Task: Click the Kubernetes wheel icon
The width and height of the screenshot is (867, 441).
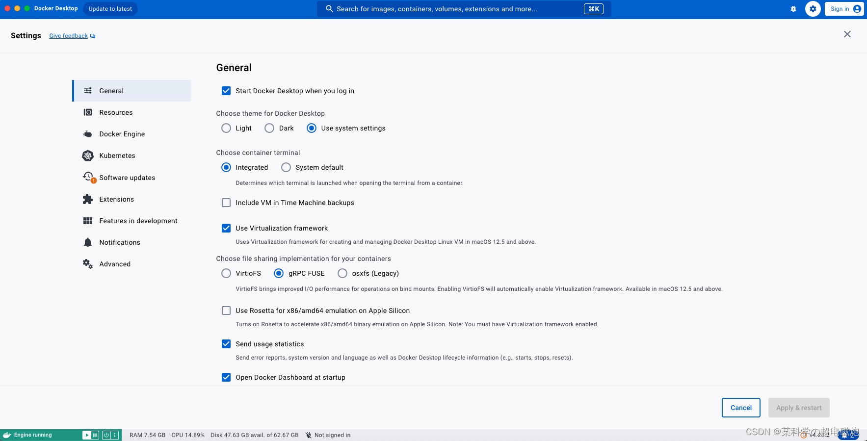Action: click(88, 156)
